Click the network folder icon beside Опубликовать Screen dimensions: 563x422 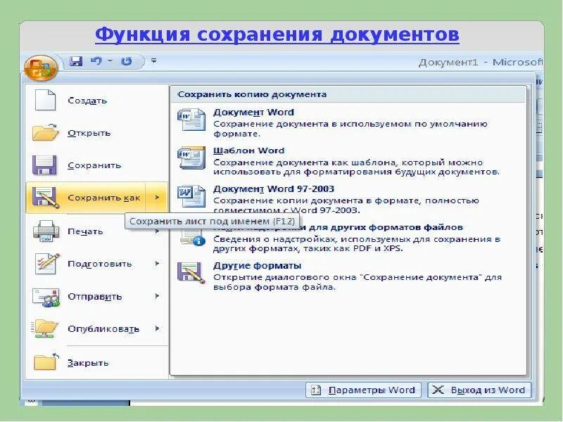click(x=45, y=328)
